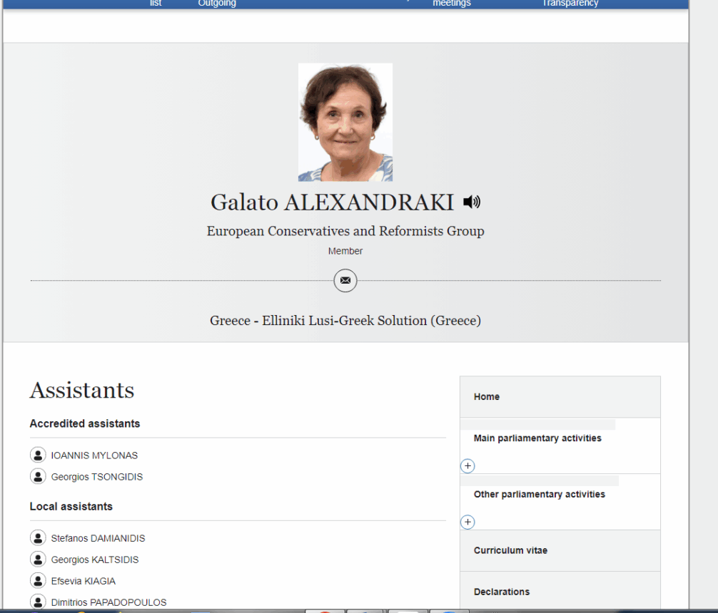Screen dimensions: 718x613
Task: Go to Declarations page
Action: pos(560,591)
